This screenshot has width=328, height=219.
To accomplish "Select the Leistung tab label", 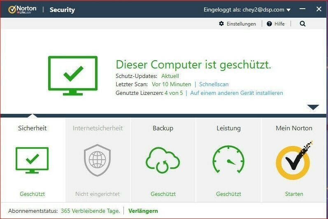I will click(228, 128).
